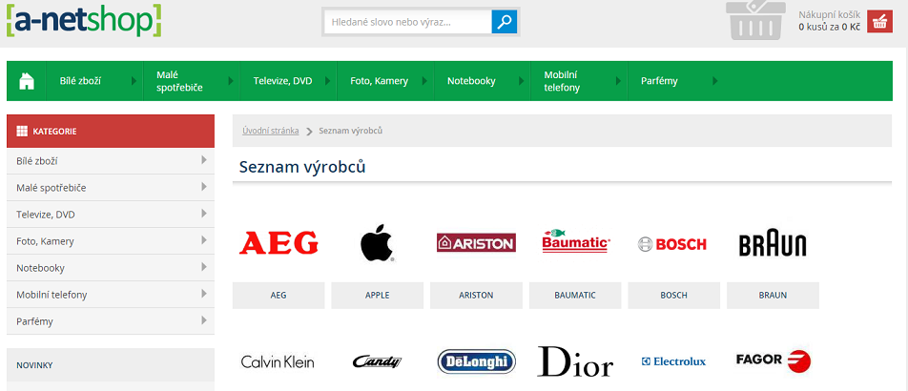Select Mobilní telefony in sidebar categories
908x391 pixels.
(x=110, y=295)
